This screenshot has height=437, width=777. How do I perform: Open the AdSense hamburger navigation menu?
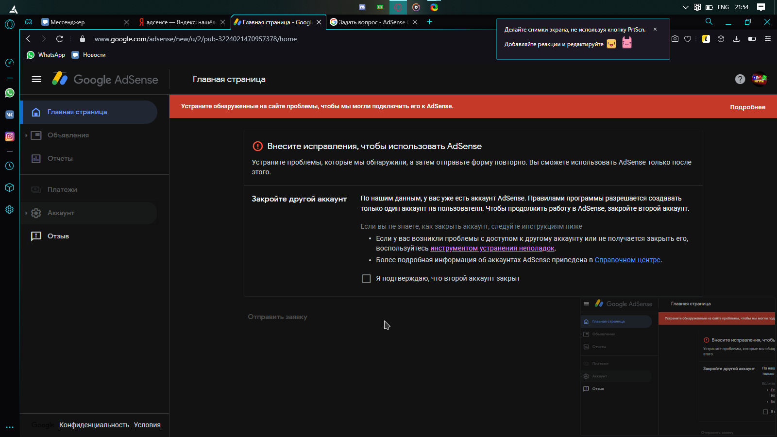[x=36, y=79]
